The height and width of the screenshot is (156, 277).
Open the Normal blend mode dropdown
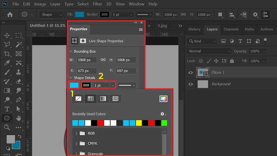click(x=209, y=51)
